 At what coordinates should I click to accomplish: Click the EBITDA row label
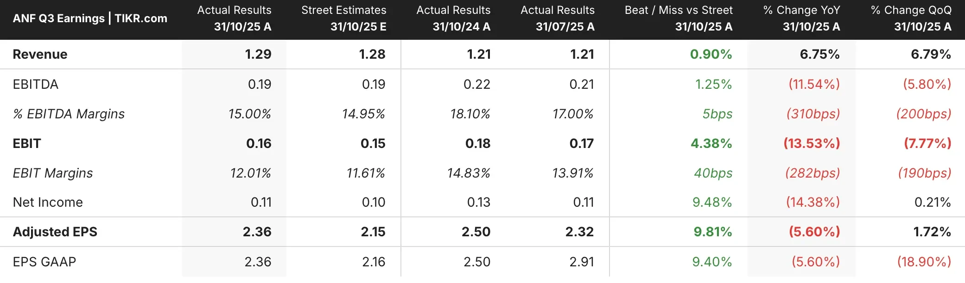(x=36, y=84)
